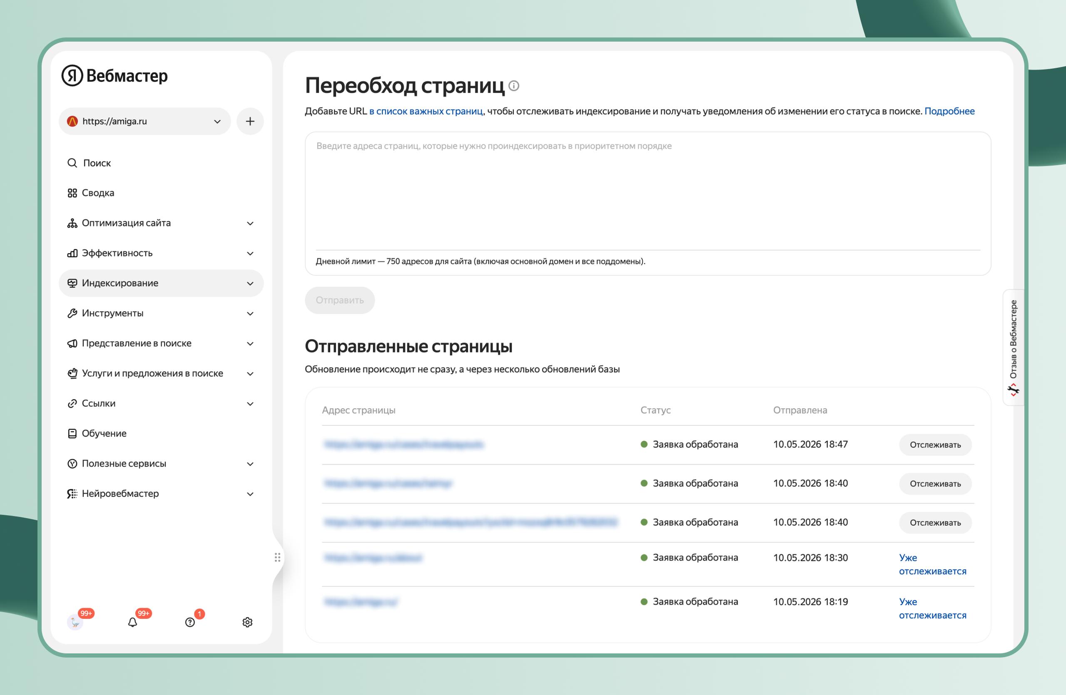Add a new site with plus button
Viewport: 1066px width, 695px height.
[x=250, y=121]
